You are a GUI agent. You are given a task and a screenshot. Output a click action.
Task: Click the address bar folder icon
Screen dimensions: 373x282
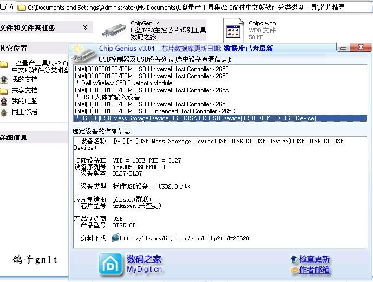21,8
